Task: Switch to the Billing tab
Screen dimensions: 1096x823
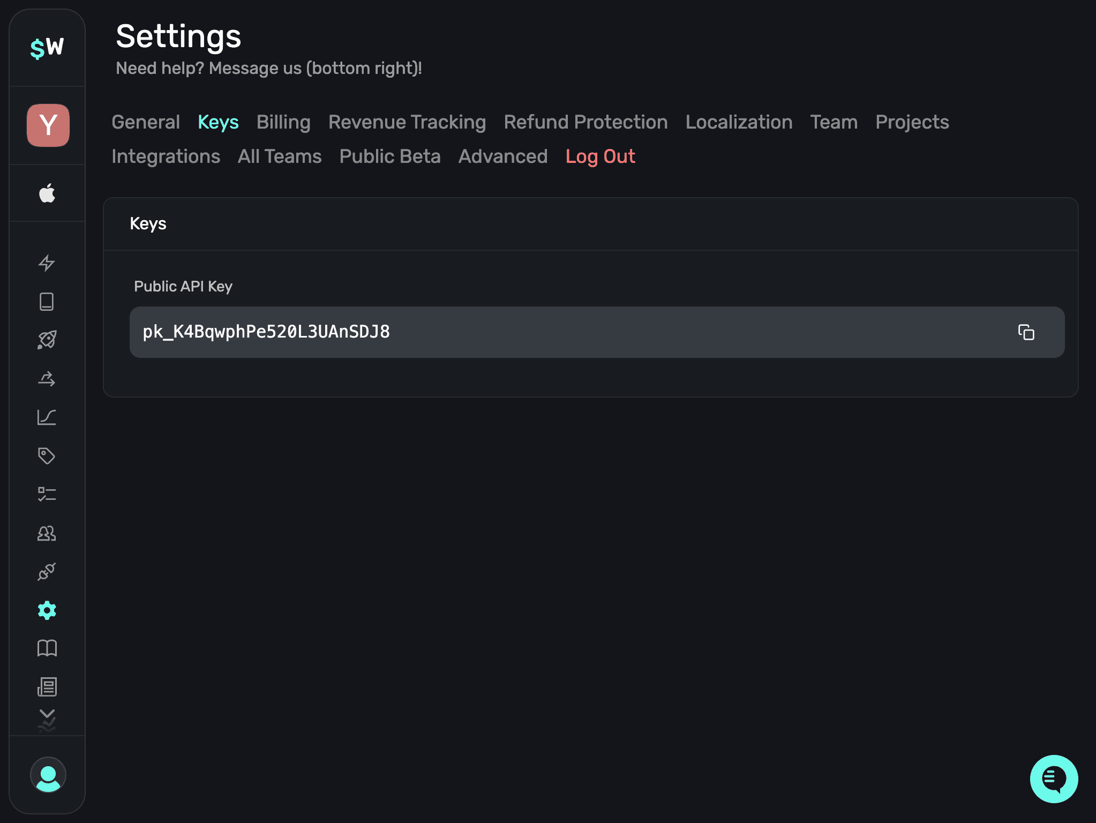Action: tap(283, 122)
